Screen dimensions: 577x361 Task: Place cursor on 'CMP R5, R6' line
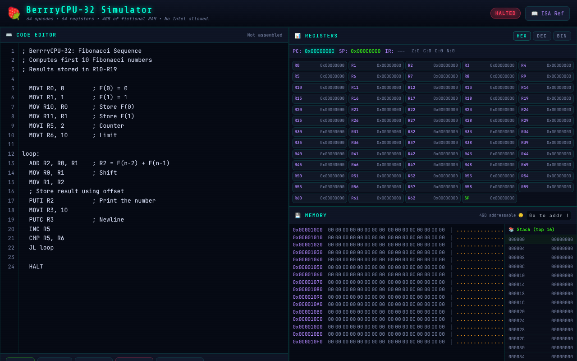(x=47, y=238)
